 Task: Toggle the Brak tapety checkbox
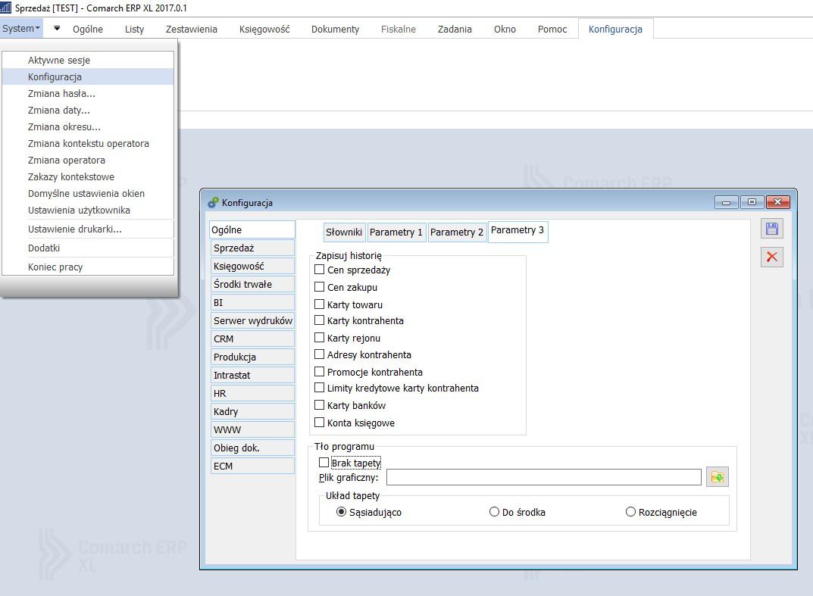click(x=324, y=463)
